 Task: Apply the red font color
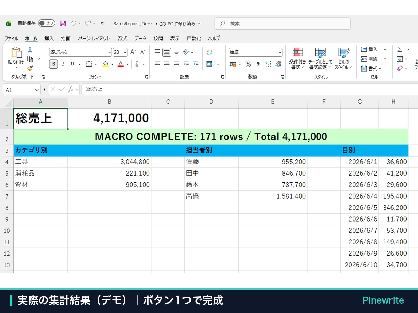coord(121,64)
